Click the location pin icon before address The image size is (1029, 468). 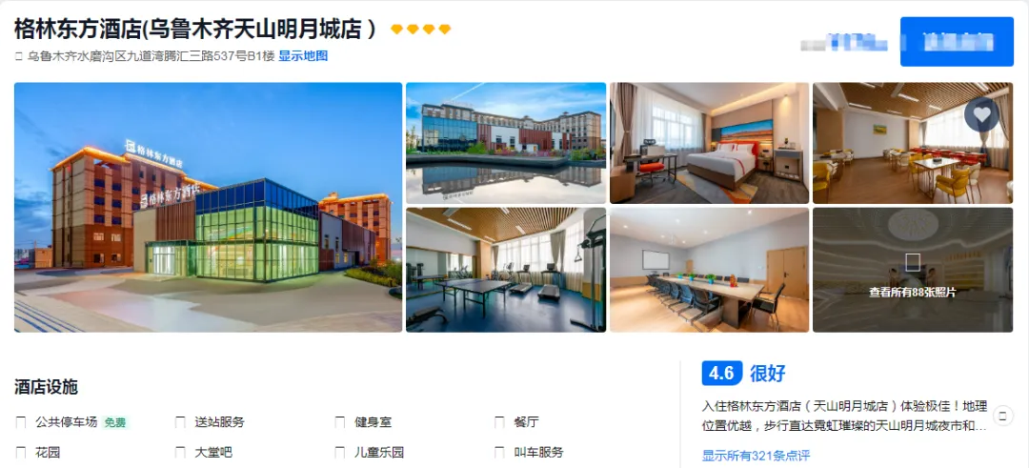point(18,56)
